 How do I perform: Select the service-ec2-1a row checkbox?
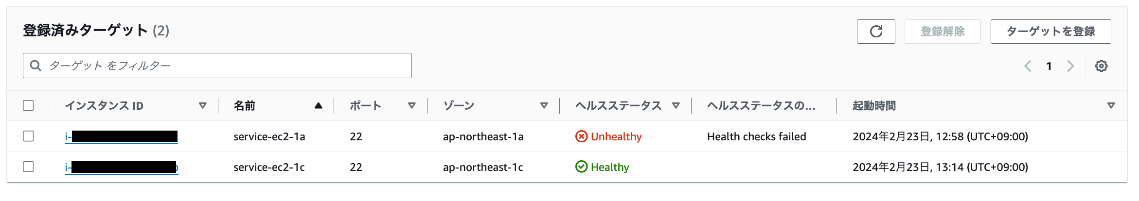click(29, 136)
